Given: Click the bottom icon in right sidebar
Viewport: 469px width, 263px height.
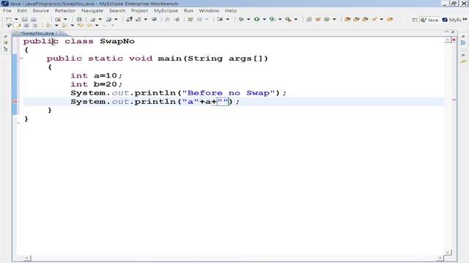Looking at the screenshot, I should tap(463, 61).
